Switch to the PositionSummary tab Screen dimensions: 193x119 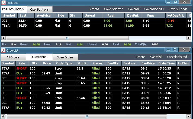[13, 9]
